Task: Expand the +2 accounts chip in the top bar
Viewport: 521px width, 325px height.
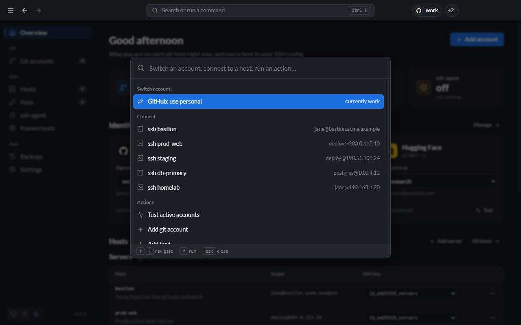Action: tap(451, 11)
